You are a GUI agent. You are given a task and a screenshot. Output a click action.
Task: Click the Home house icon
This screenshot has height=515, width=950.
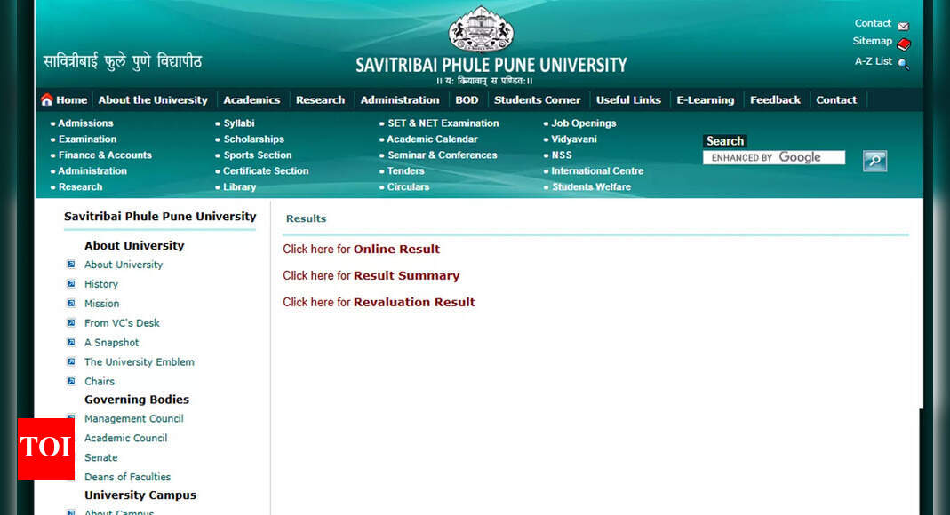click(47, 100)
